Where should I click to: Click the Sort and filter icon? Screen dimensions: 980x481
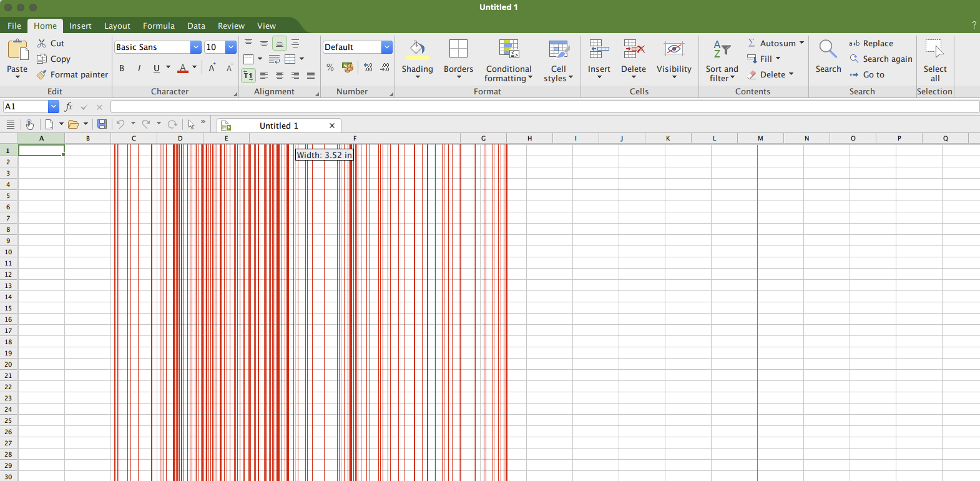tap(722, 49)
